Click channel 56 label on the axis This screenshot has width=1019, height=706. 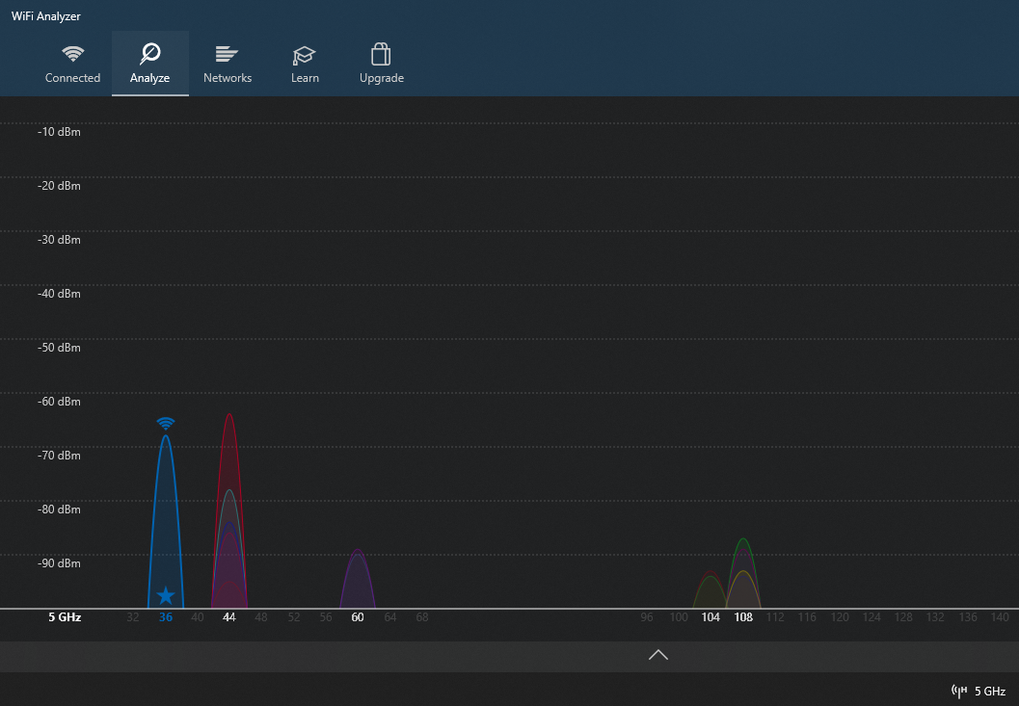click(326, 617)
